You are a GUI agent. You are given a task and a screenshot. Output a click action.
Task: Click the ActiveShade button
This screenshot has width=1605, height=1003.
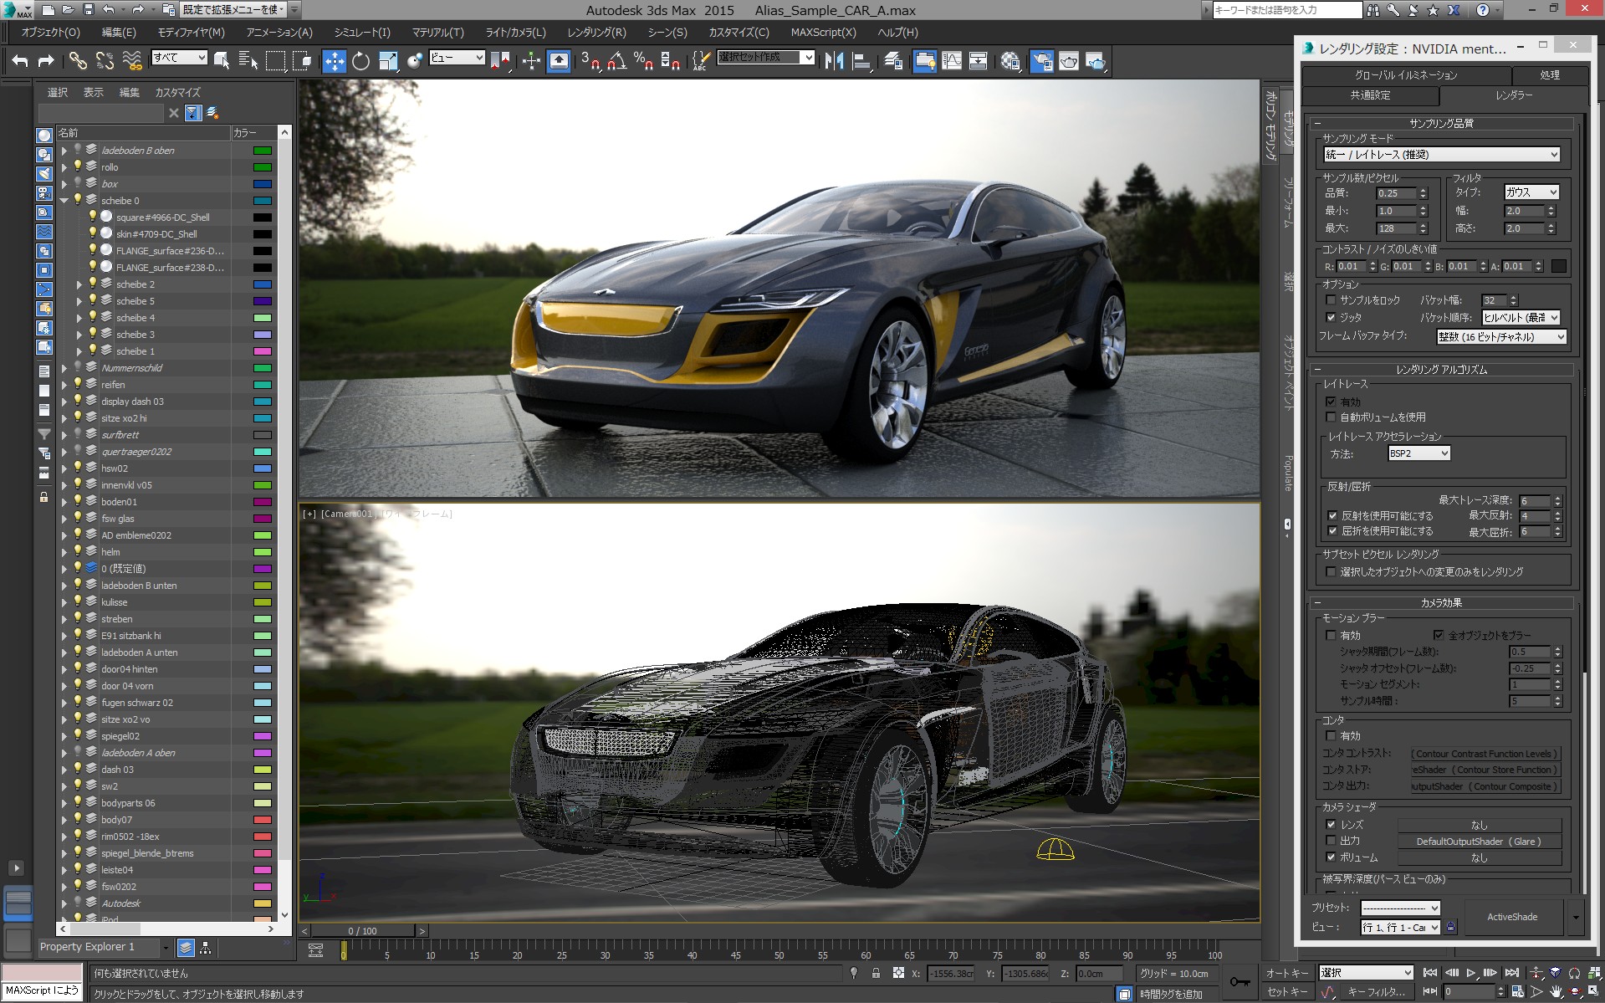[1511, 917]
